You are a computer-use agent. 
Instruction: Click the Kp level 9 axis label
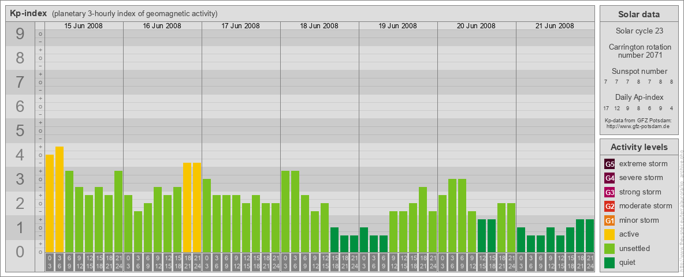point(20,34)
